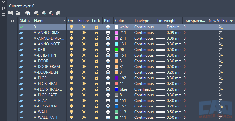The width and height of the screenshot is (235, 121).
Task: Open Layer States Manager icon
Action: [x=27, y=13]
